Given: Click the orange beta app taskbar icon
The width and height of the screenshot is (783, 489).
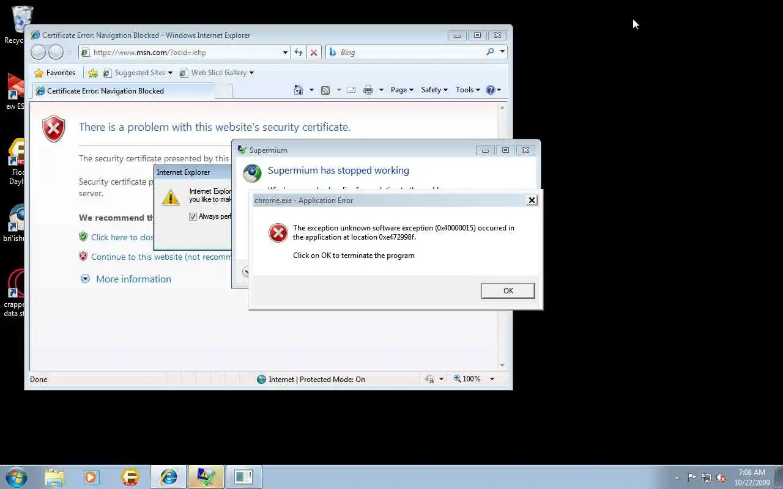Looking at the screenshot, I should pos(130,477).
